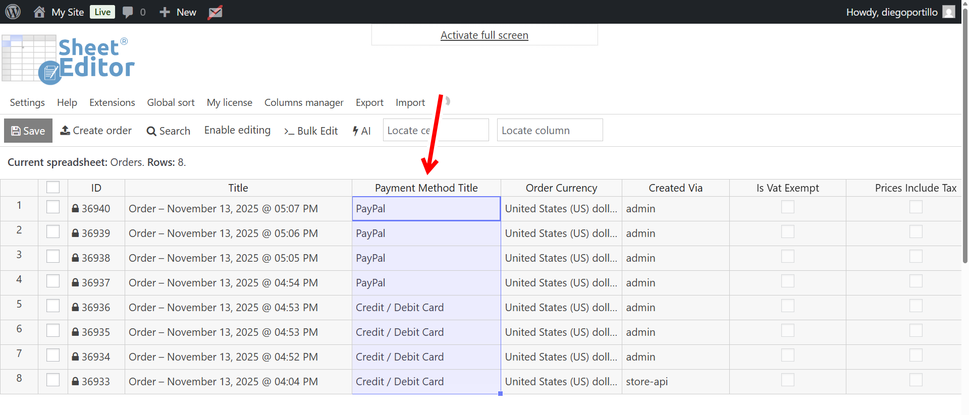Open the comments bubble icon
The image size is (969, 415).
[128, 12]
